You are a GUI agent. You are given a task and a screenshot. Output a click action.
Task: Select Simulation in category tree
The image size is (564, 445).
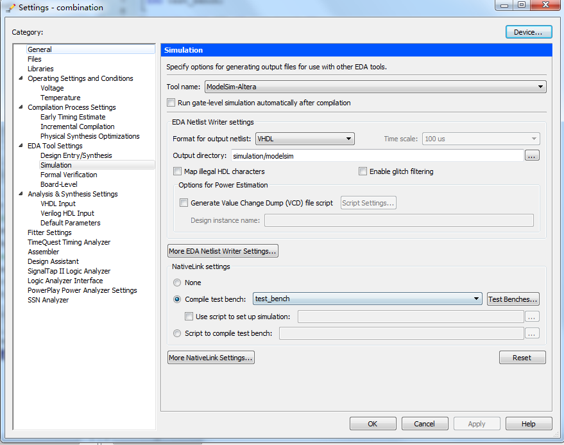[56, 165]
